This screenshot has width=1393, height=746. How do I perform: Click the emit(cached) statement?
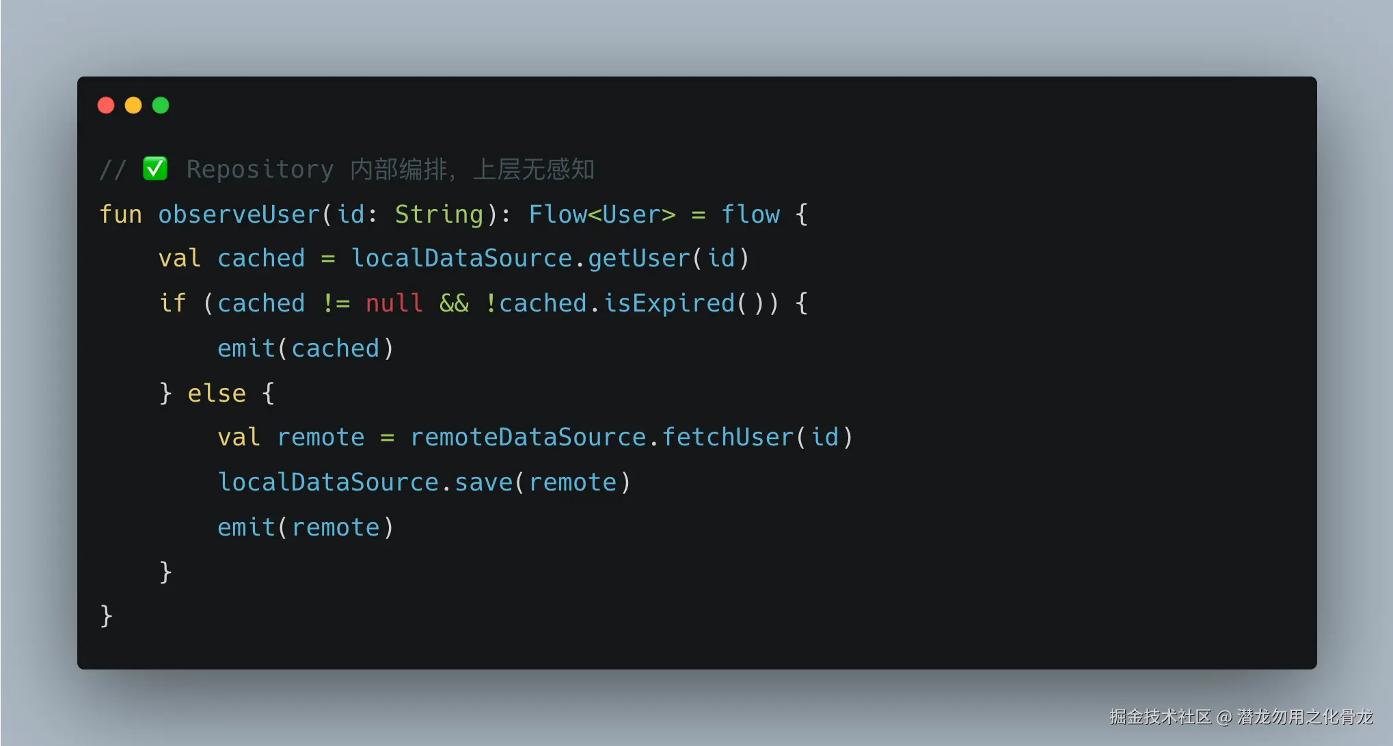[x=306, y=348]
